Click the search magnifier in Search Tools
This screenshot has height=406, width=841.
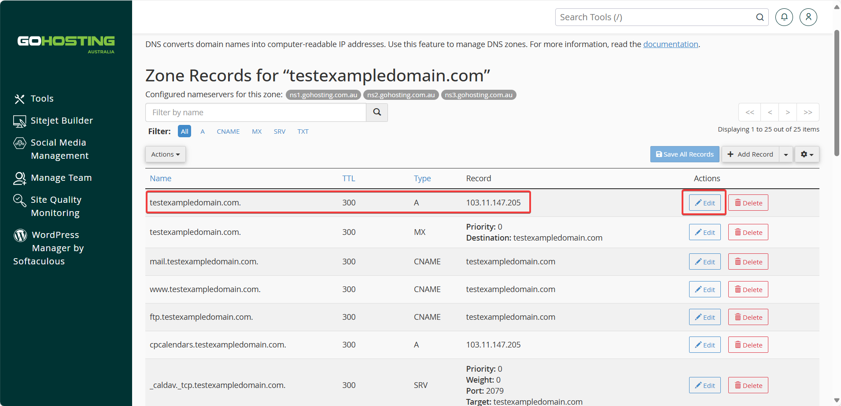tap(760, 17)
